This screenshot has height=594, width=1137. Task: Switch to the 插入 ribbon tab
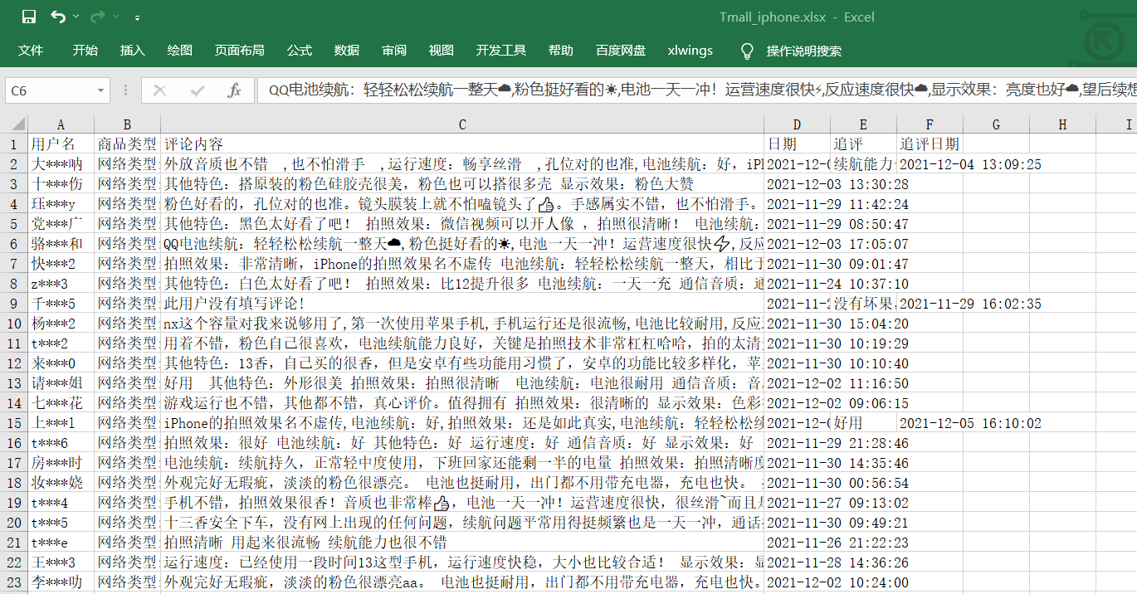point(132,51)
